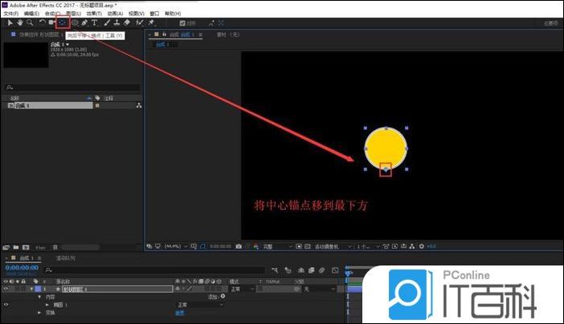Open the View (视图) menu

137,14
